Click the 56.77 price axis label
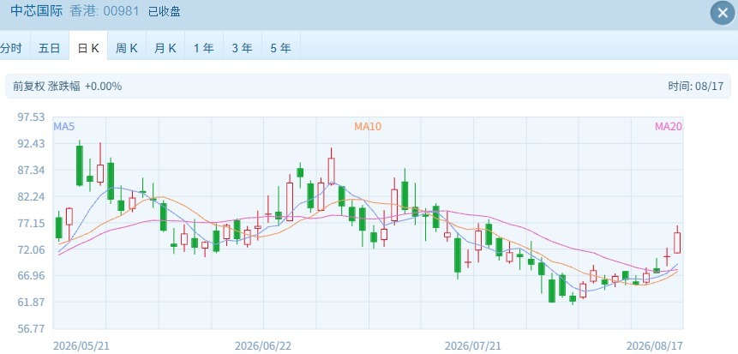Viewport: 738px width, 354px height. tap(31, 328)
